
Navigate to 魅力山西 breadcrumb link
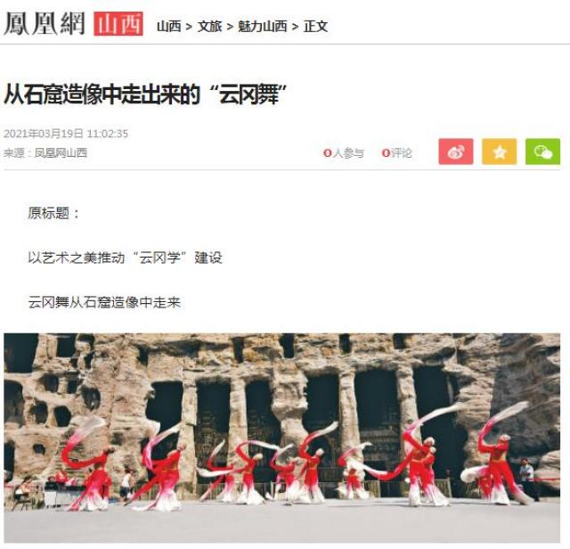(263, 26)
